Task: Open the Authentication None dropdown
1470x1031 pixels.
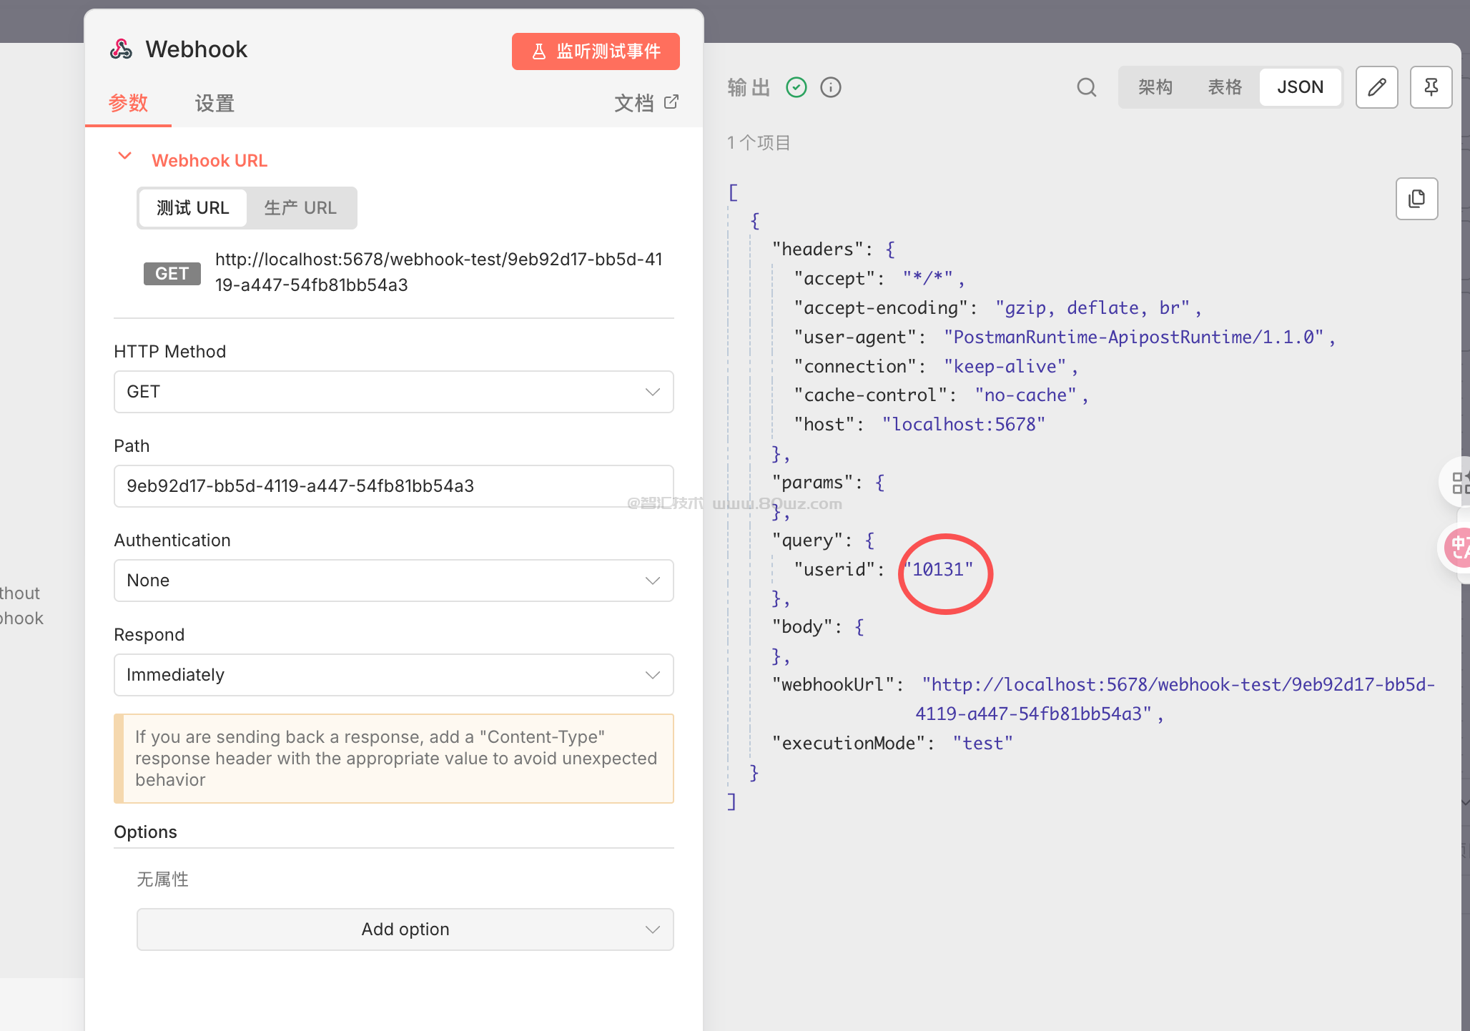Action: (393, 581)
